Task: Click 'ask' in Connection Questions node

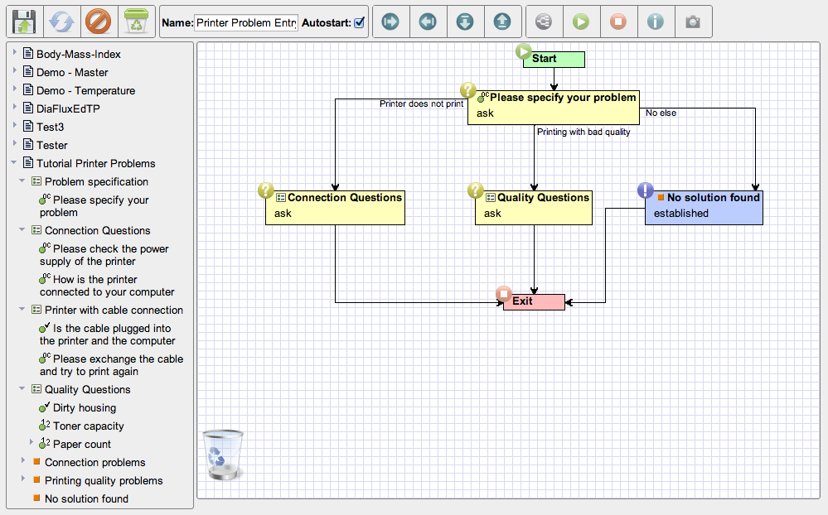Action: tap(283, 213)
